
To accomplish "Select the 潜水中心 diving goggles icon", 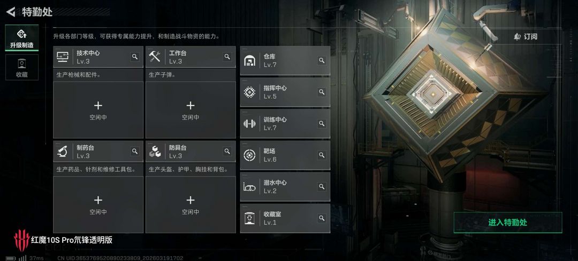I will [x=249, y=187].
